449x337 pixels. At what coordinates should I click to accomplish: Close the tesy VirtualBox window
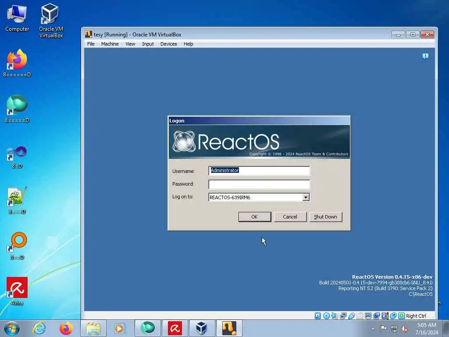pyautogui.click(x=427, y=35)
